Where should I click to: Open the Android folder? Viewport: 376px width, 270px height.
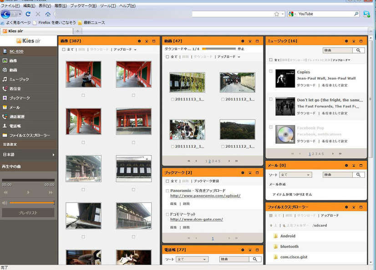pos(288,236)
